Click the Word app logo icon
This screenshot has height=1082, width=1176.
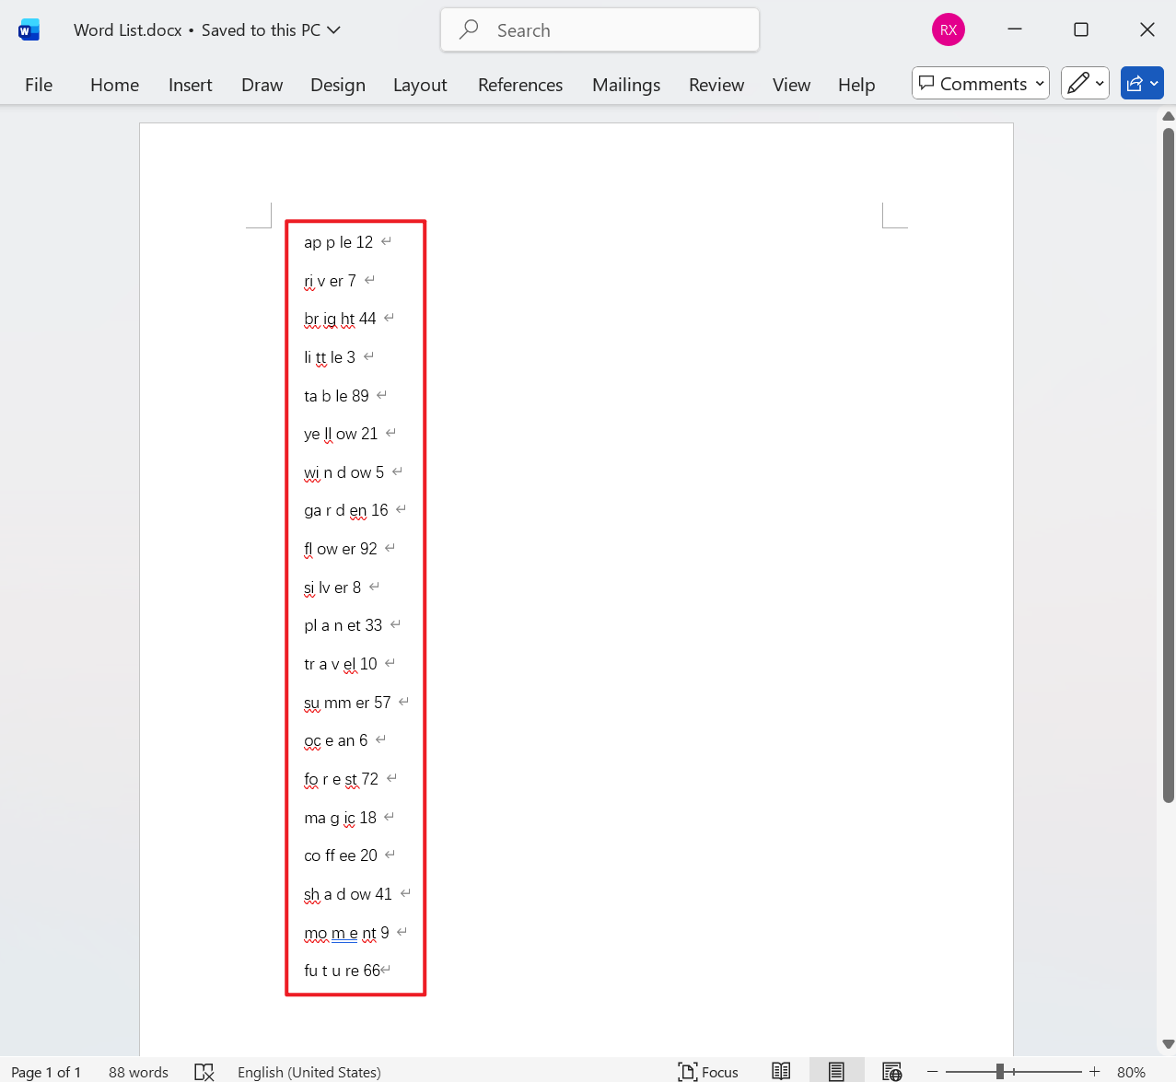[x=29, y=29]
